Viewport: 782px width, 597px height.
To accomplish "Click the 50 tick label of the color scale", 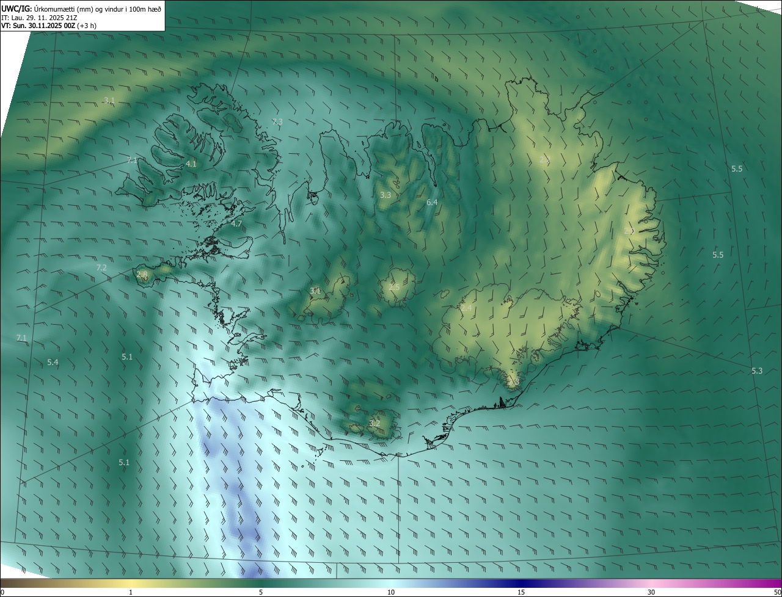I will pos(777,593).
